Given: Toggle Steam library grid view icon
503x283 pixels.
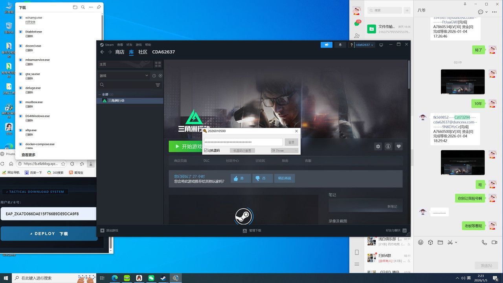Looking at the screenshot, I should click(x=158, y=64).
